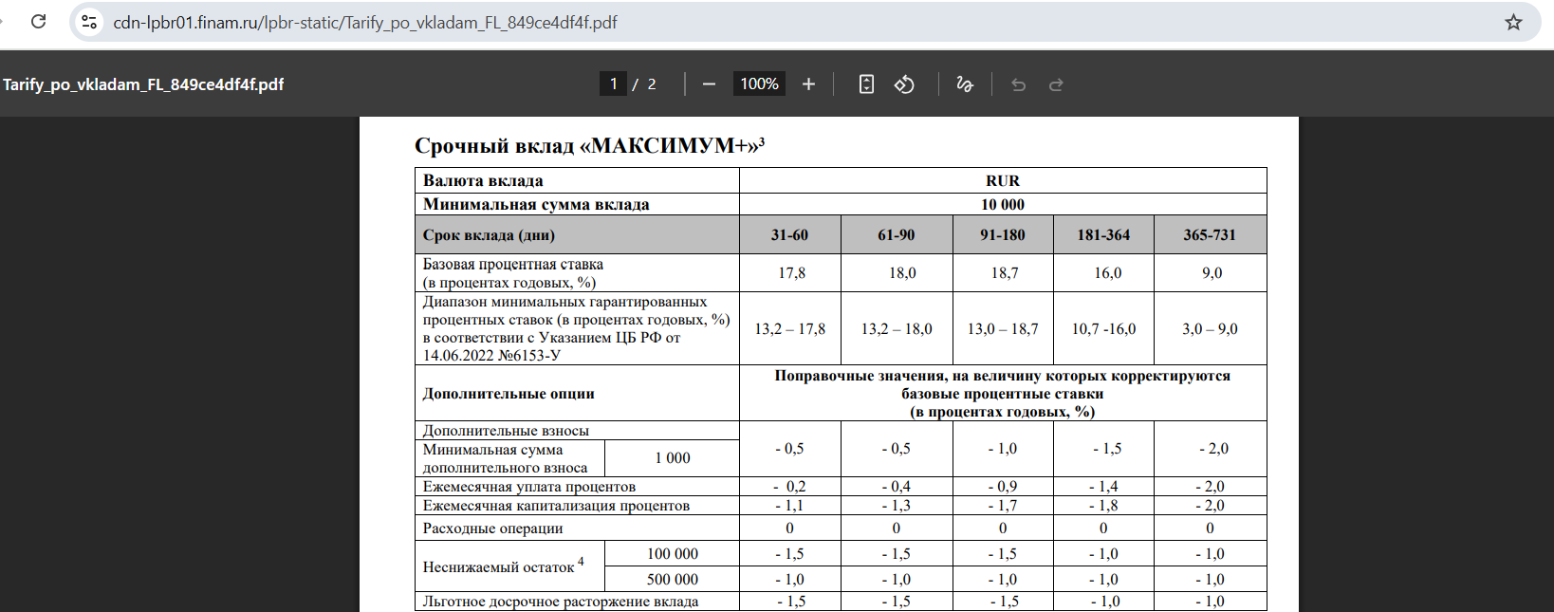
Task: Select the «10,7 -16,0» range cell
Action: [x=1103, y=329]
